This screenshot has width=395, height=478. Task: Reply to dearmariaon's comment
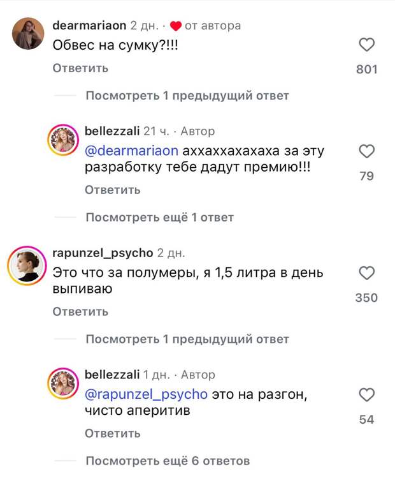[80, 68]
